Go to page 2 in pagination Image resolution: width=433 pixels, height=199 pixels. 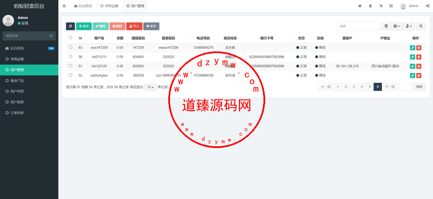coord(345,87)
